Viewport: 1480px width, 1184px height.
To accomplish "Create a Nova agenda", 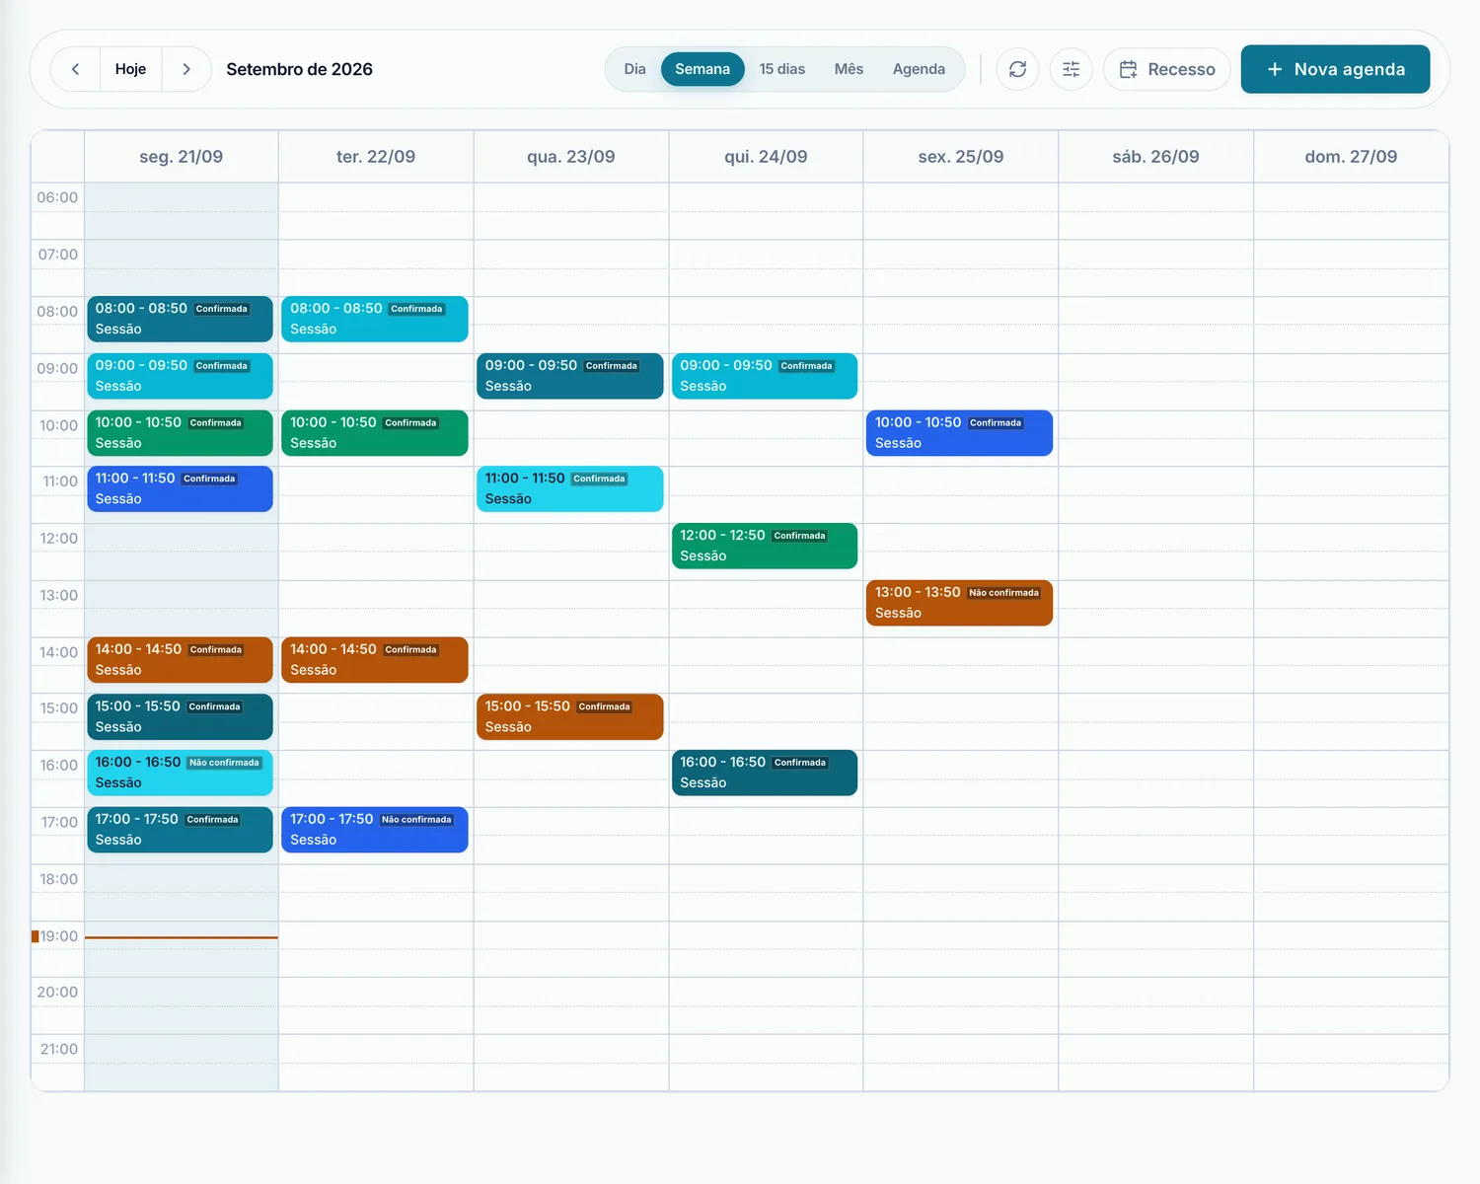I will (x=1335, y=69).
